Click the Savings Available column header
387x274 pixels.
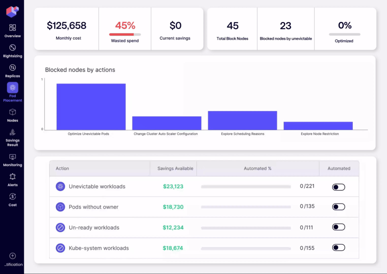175,168
